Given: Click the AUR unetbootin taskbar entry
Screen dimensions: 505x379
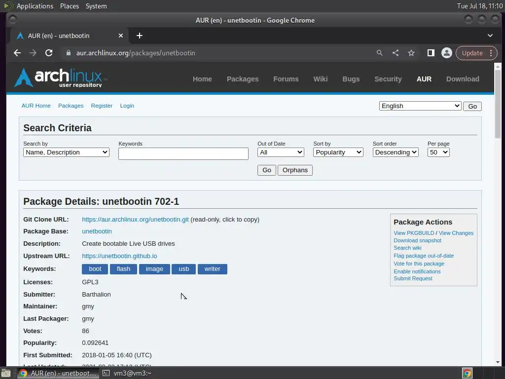Looking at the screenshot, I should coord(58,373).
